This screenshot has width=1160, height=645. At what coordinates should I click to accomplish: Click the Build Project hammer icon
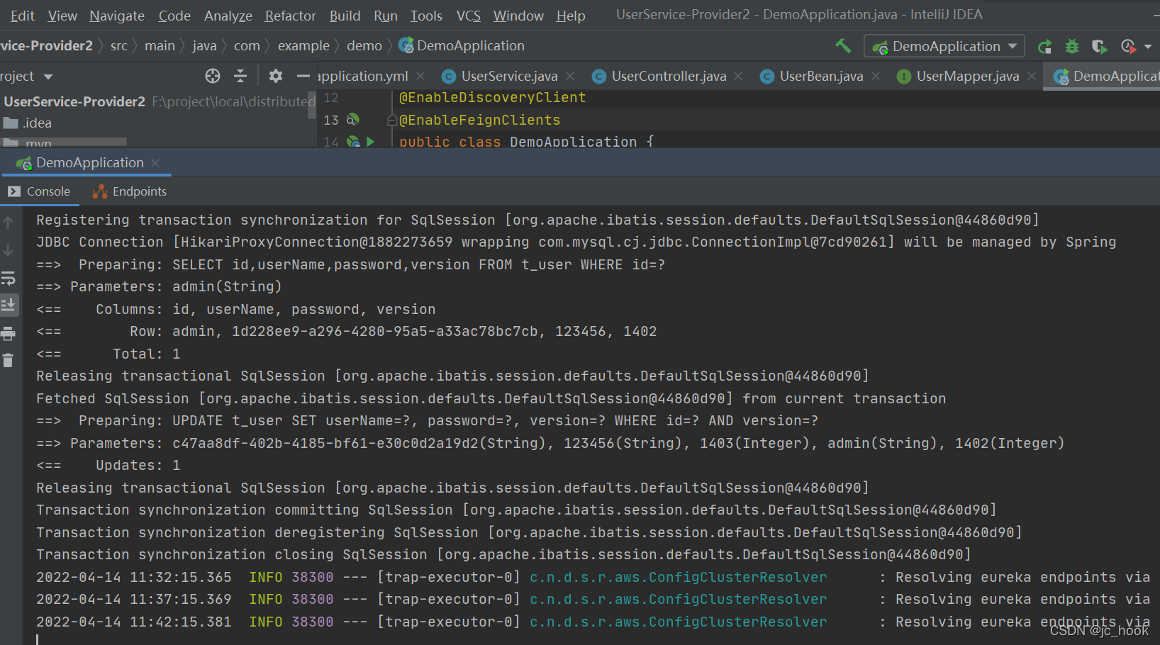pyautogui.click(x=843, y=46)
